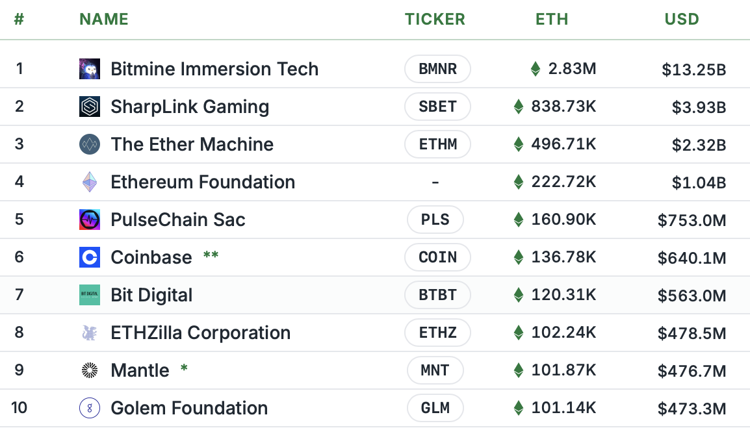Open the BMNR ticker badge
This screenshot has height=430, width=750.
pyautogui.click(x=437, y=69)
